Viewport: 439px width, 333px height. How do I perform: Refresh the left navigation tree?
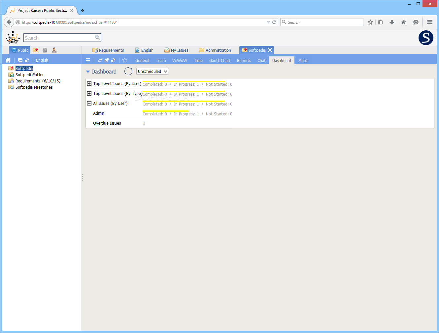(x=27, y=60)
